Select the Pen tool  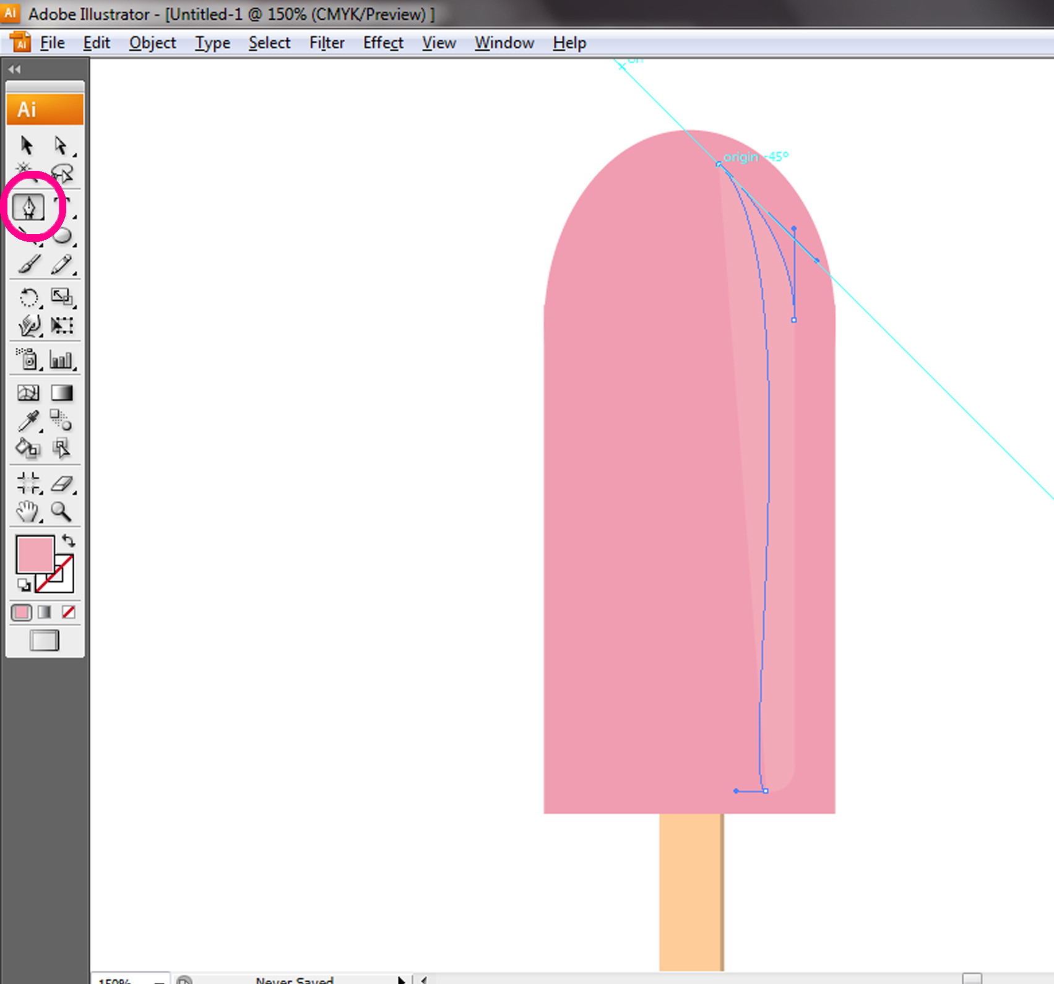pos(28,207)
